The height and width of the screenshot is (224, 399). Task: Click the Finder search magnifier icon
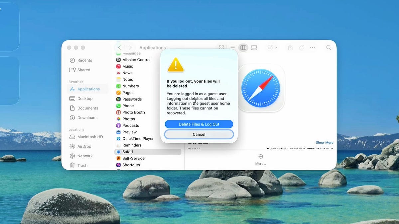click(x=329, y=48)
